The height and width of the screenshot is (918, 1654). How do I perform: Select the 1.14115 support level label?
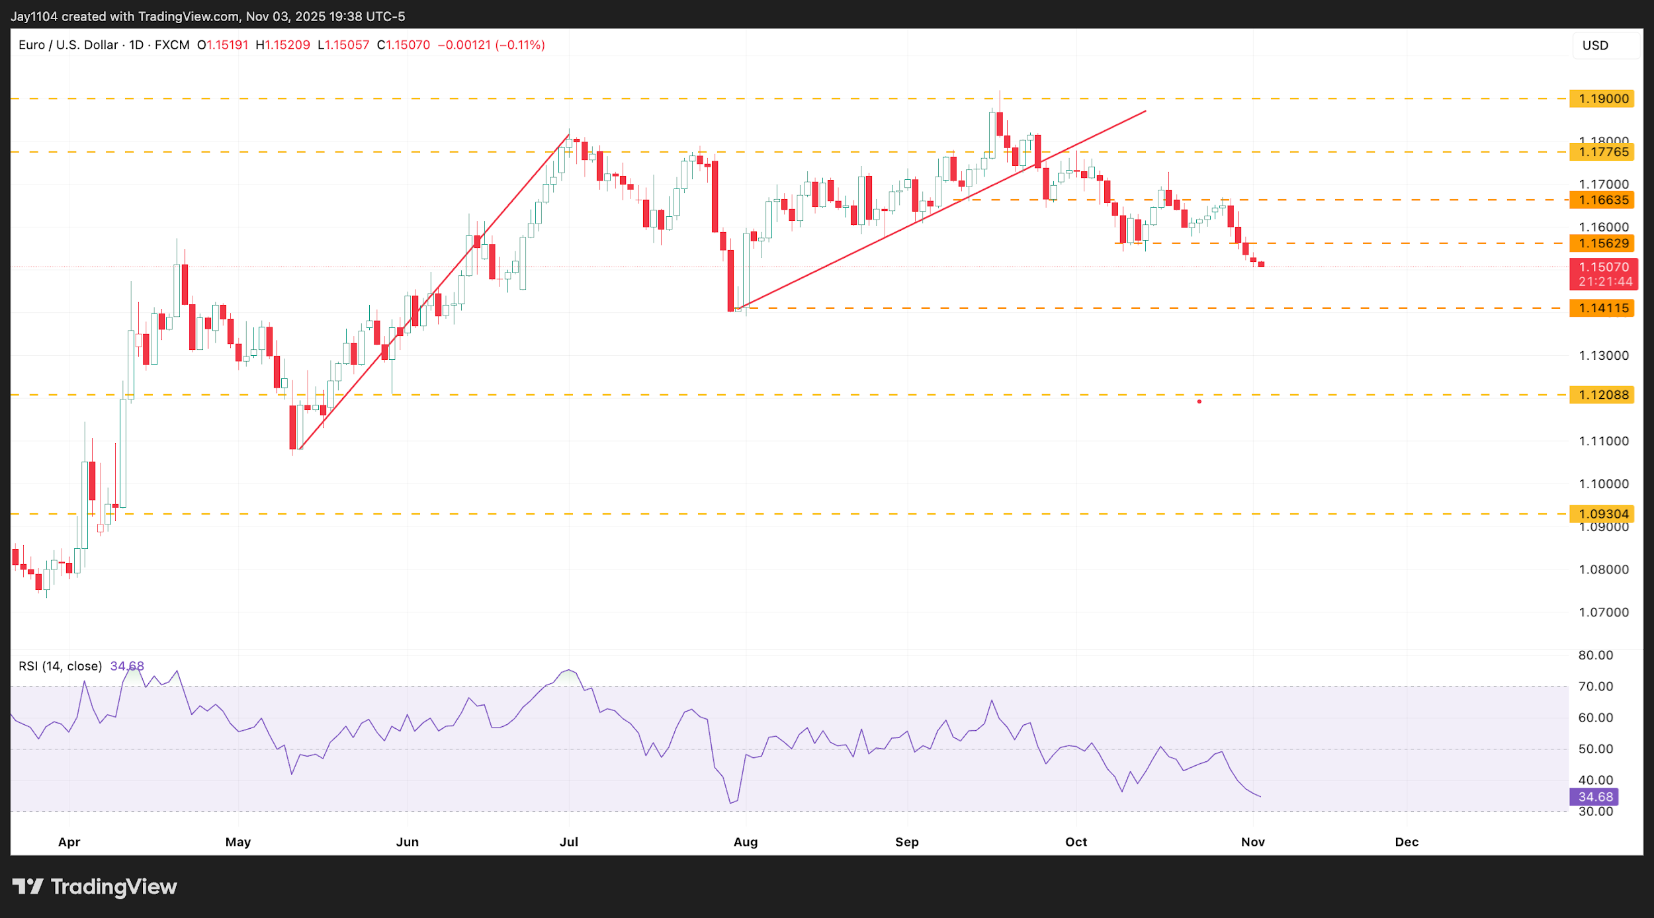(1603, 308)
